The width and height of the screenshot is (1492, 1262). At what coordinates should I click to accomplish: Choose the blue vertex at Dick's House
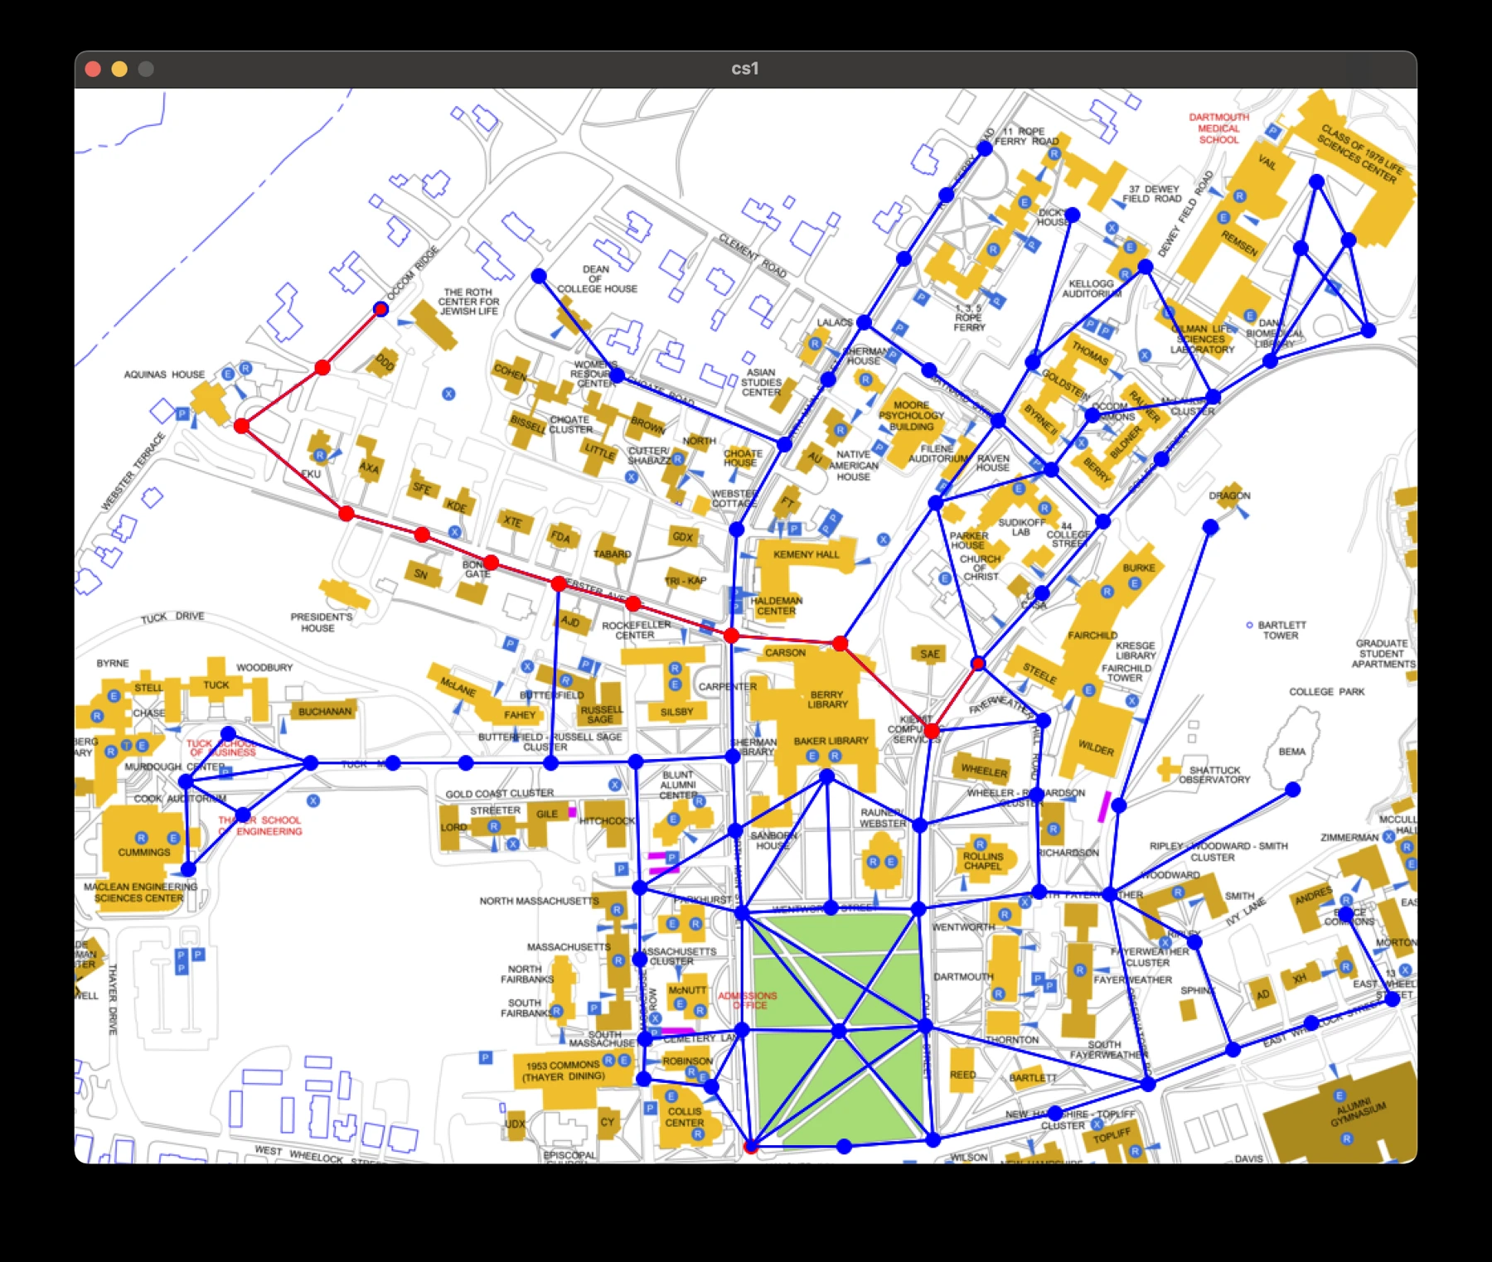click(x=1072, y=215)
